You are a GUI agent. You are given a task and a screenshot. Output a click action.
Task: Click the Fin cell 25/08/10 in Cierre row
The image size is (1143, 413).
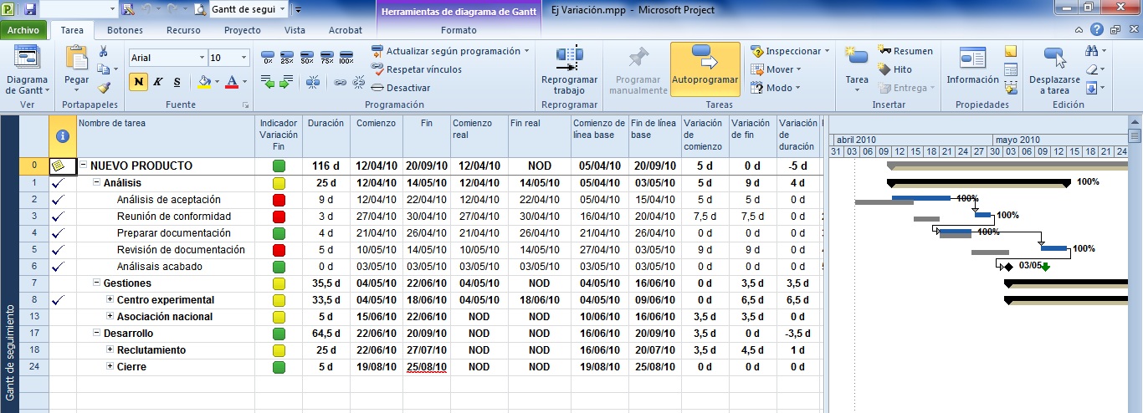tap(426, 366)
